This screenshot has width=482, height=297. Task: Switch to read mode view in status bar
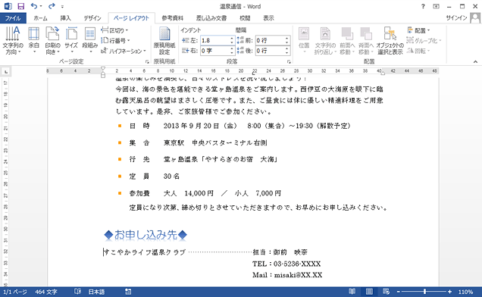point(352,292)
